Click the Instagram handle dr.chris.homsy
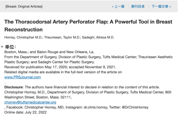The width and height of the screenshot is (179, 118). pos(96,107)
